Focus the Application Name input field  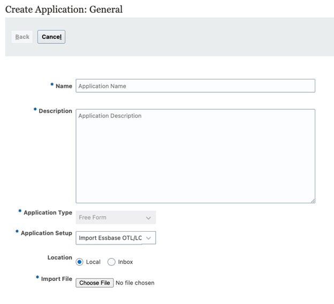(x=195, y=86)
